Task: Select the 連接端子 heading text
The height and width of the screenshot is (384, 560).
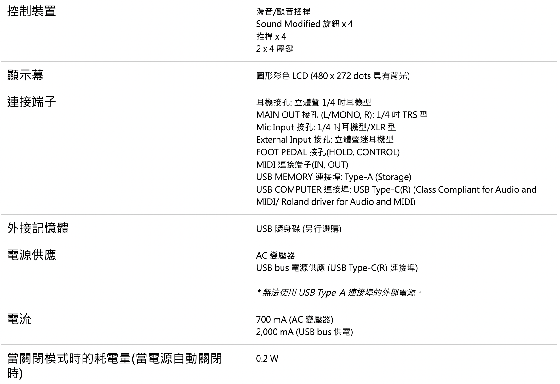Action: 31,102
